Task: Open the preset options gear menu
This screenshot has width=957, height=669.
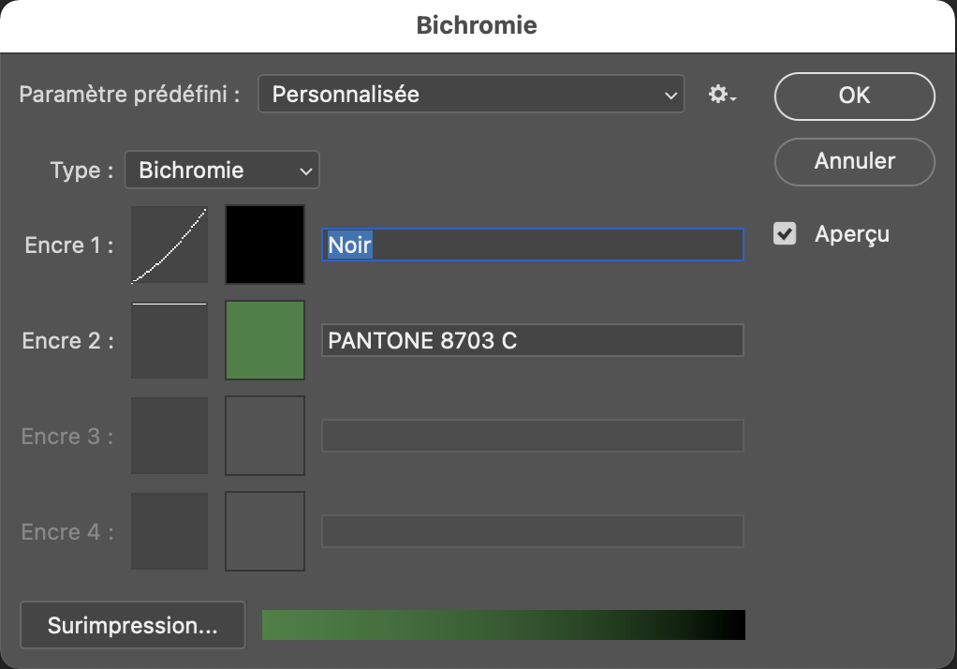Action: [x=722, y=95]
